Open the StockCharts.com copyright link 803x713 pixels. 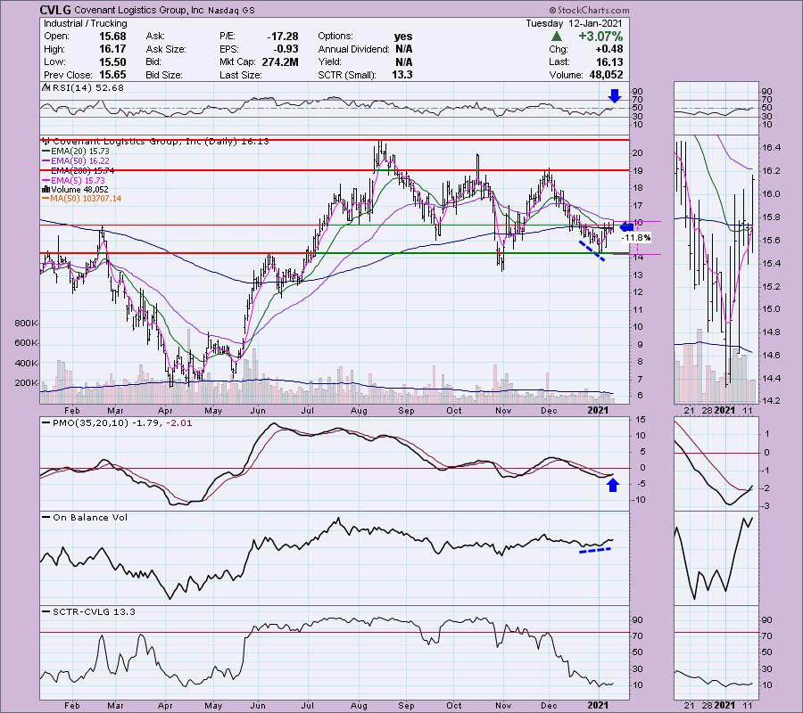tap(589, 10)
